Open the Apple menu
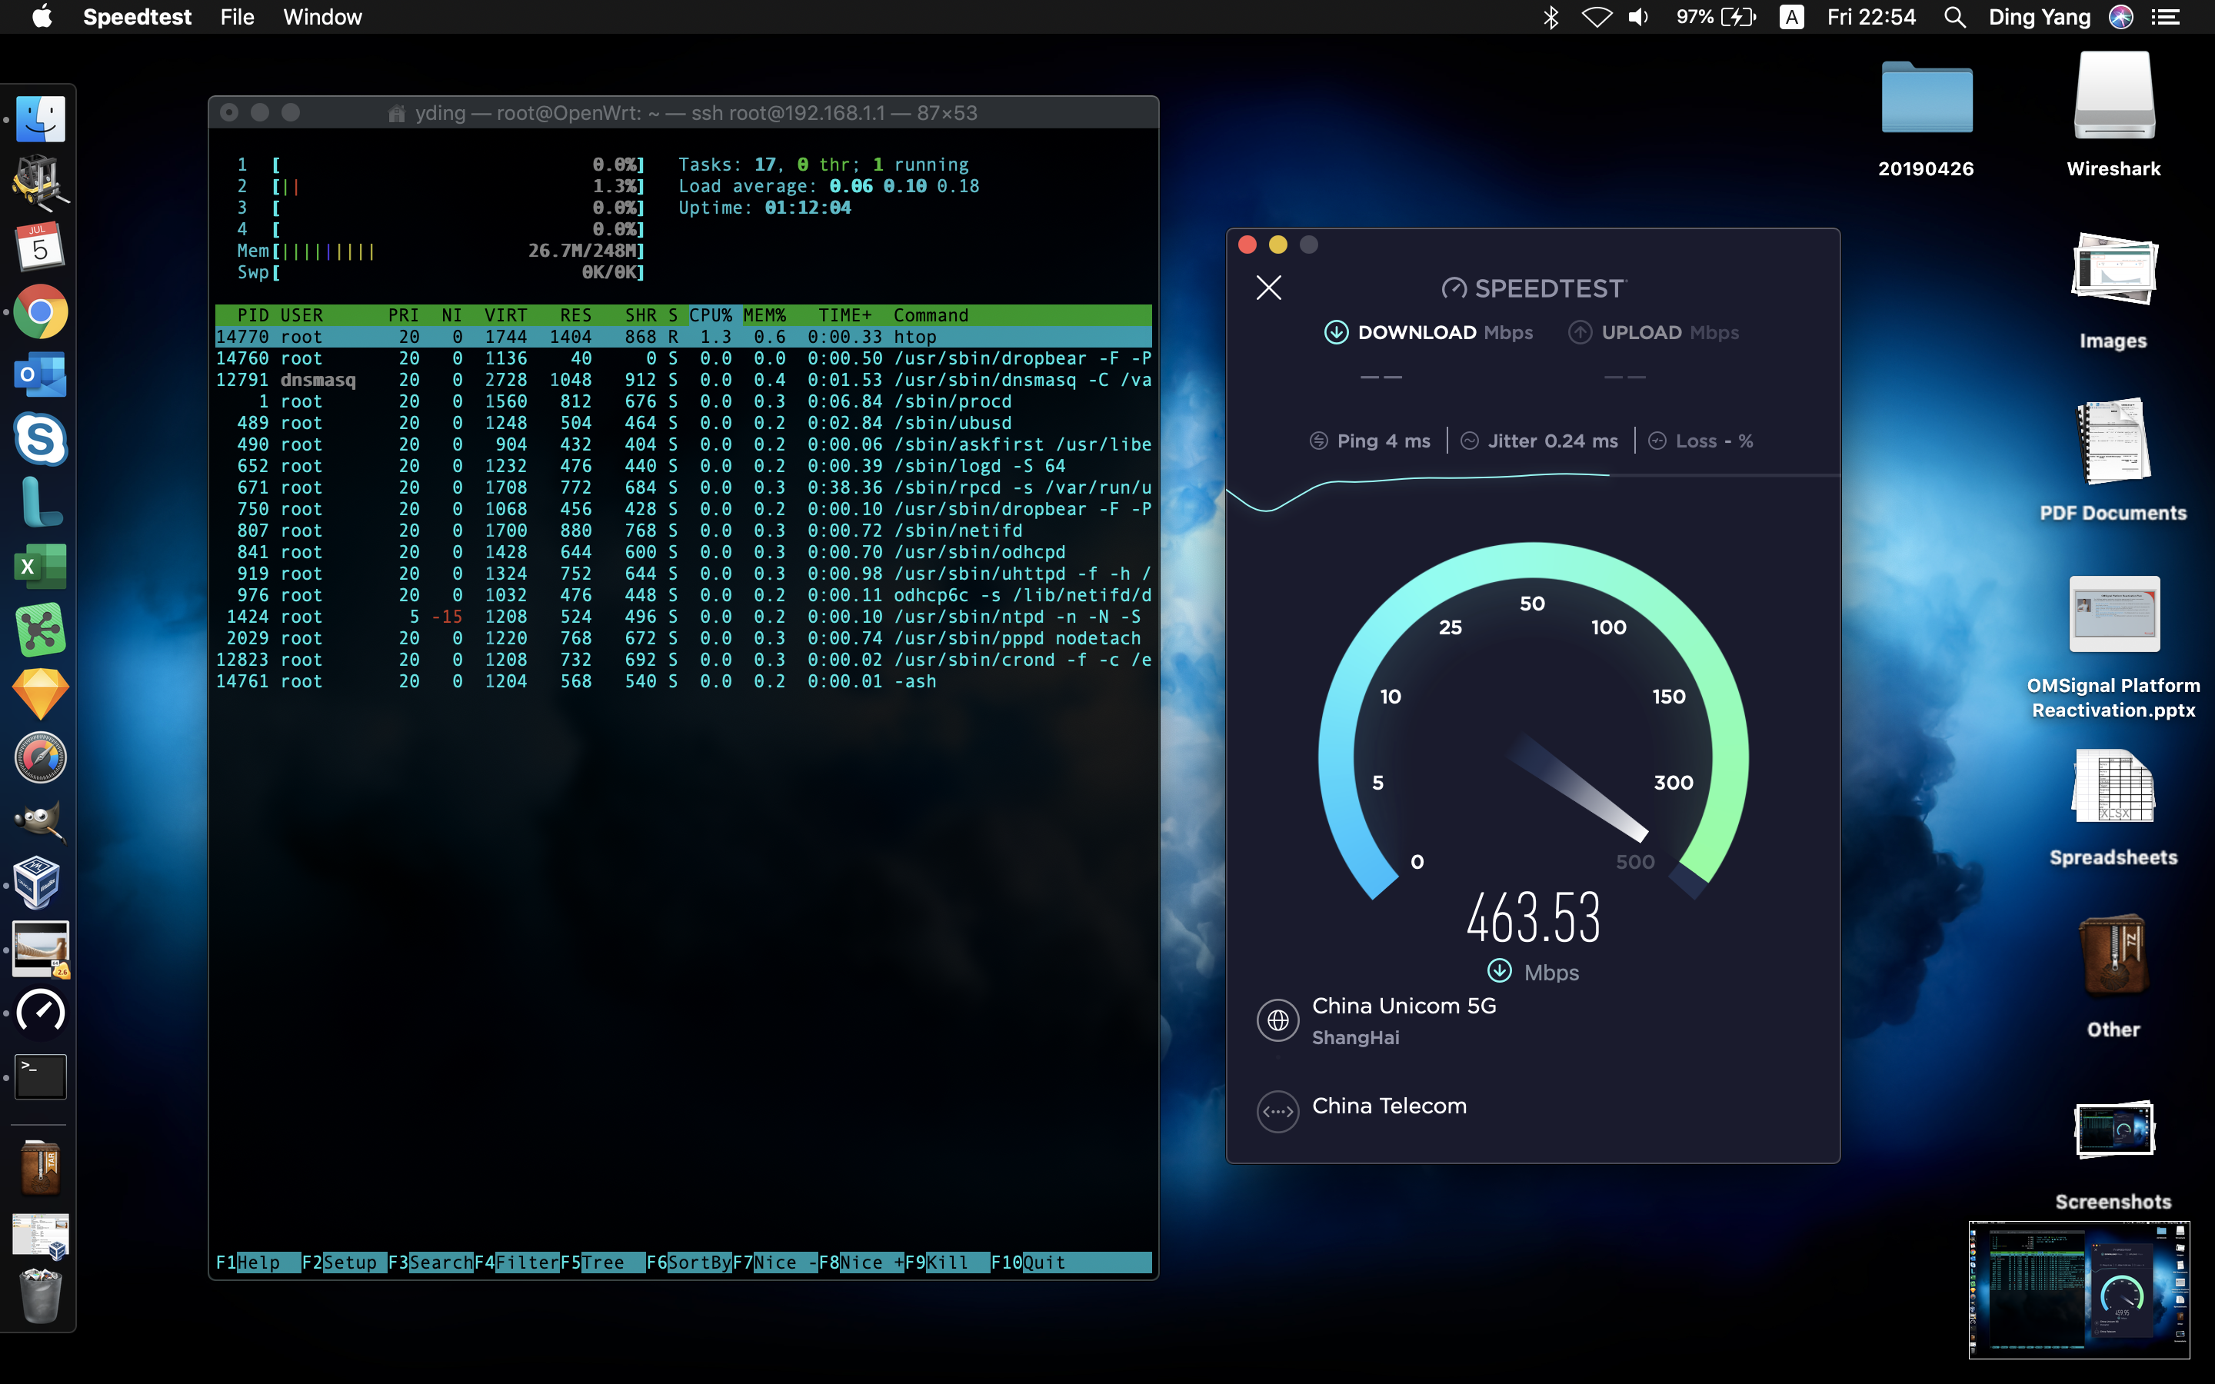The width and height of the screenshot is (2215, 1384). point(42,18)
